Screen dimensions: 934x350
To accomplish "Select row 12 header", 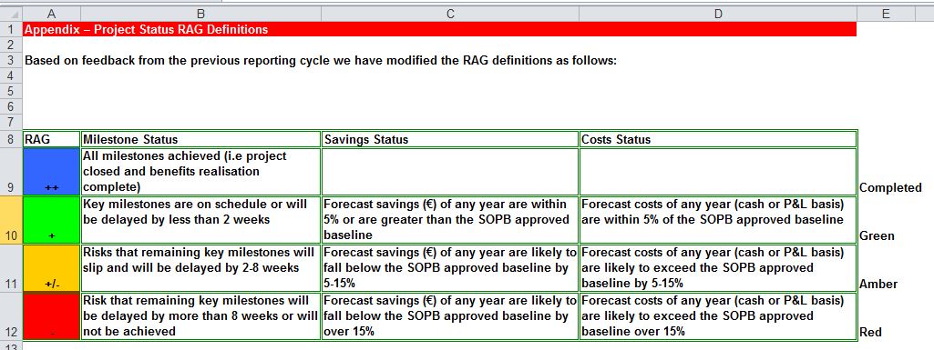I will point(11,316).
